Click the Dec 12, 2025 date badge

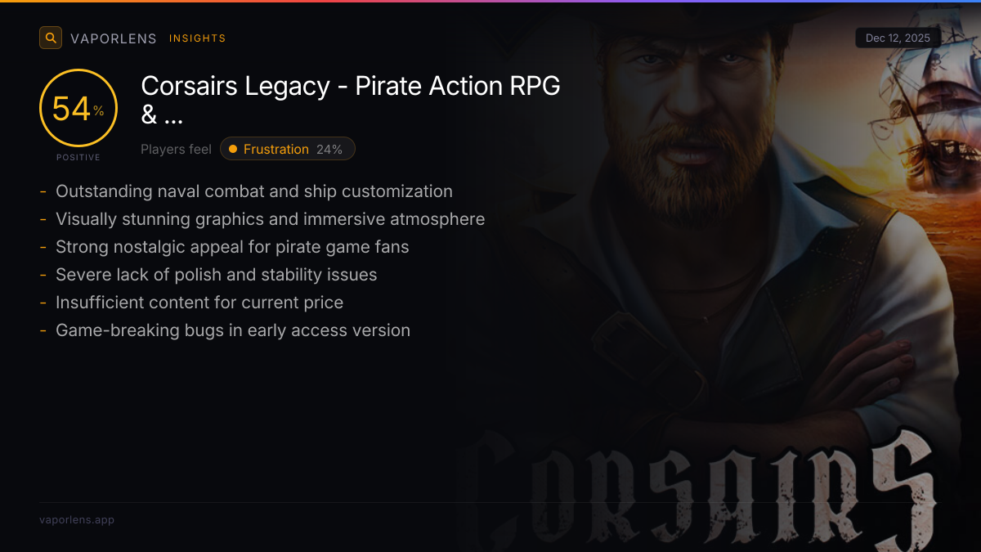[x=898, y=38]
